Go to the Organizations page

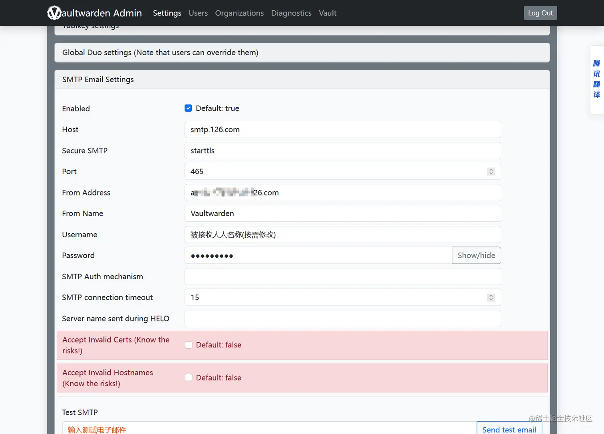pyautogui.click(x=239, y=13)
